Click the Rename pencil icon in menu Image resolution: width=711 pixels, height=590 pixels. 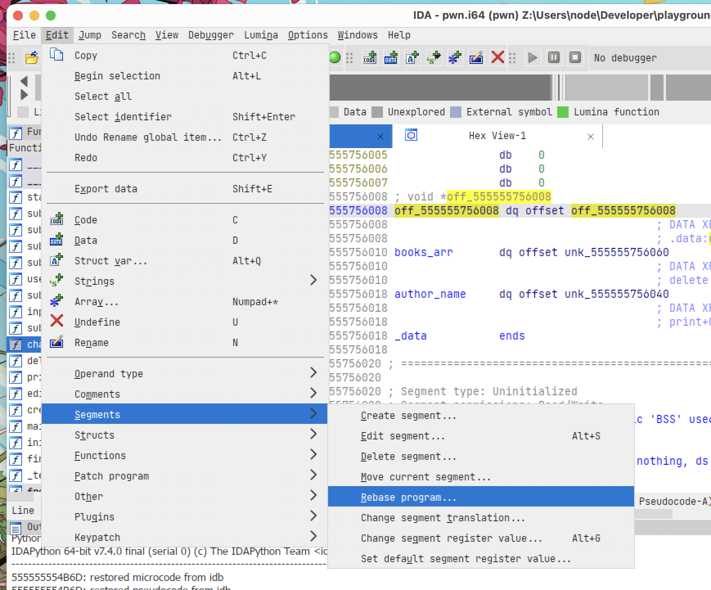point(56,342)
